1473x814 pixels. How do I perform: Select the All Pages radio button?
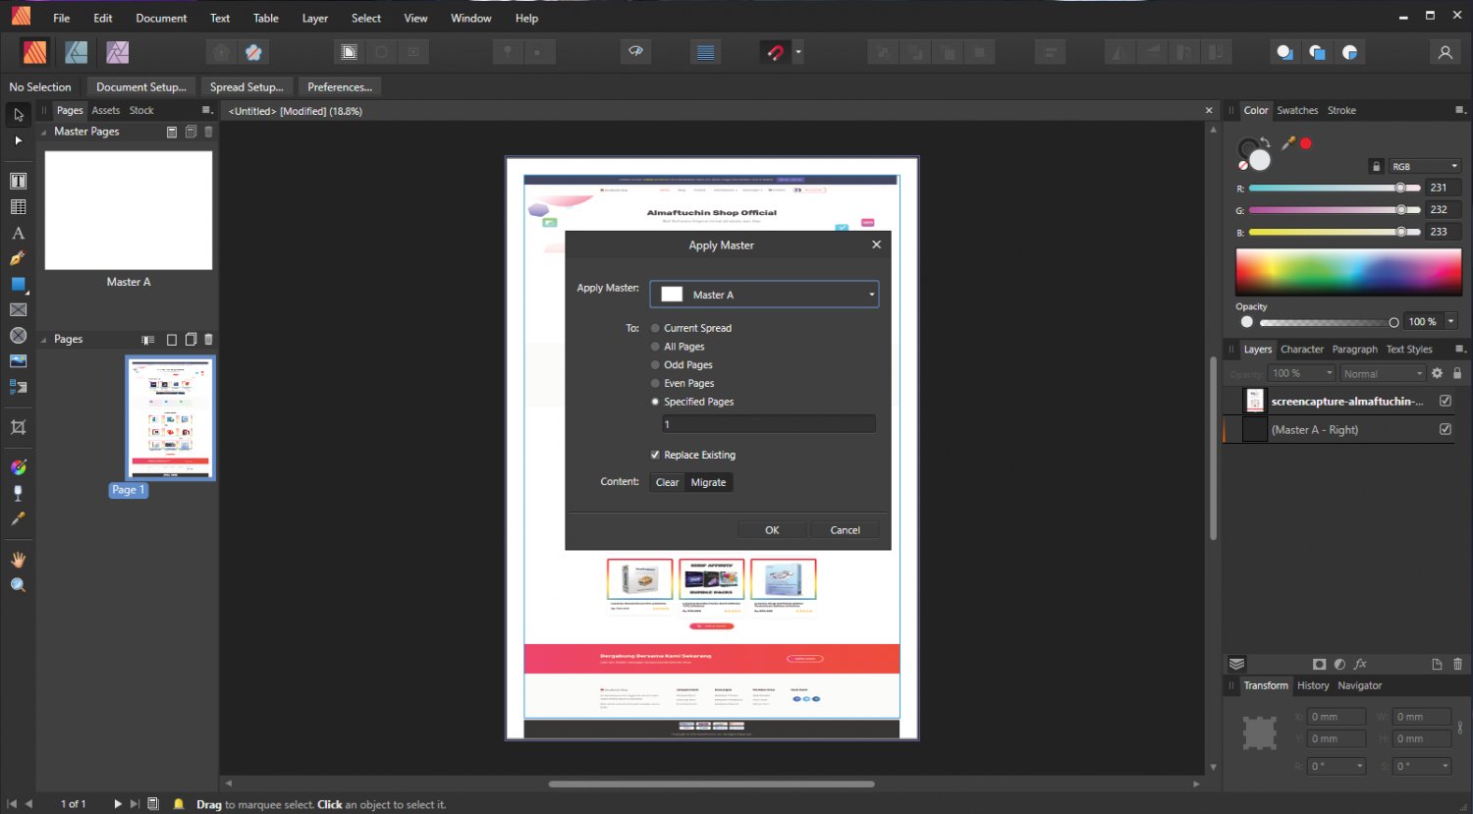[655, 346]
